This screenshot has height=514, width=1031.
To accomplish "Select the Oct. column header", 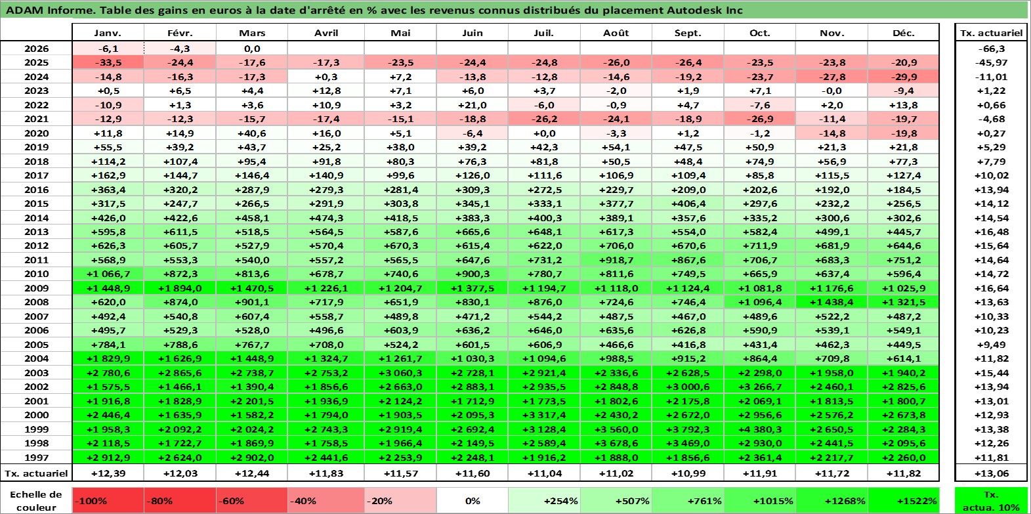I will click(759, 33).
